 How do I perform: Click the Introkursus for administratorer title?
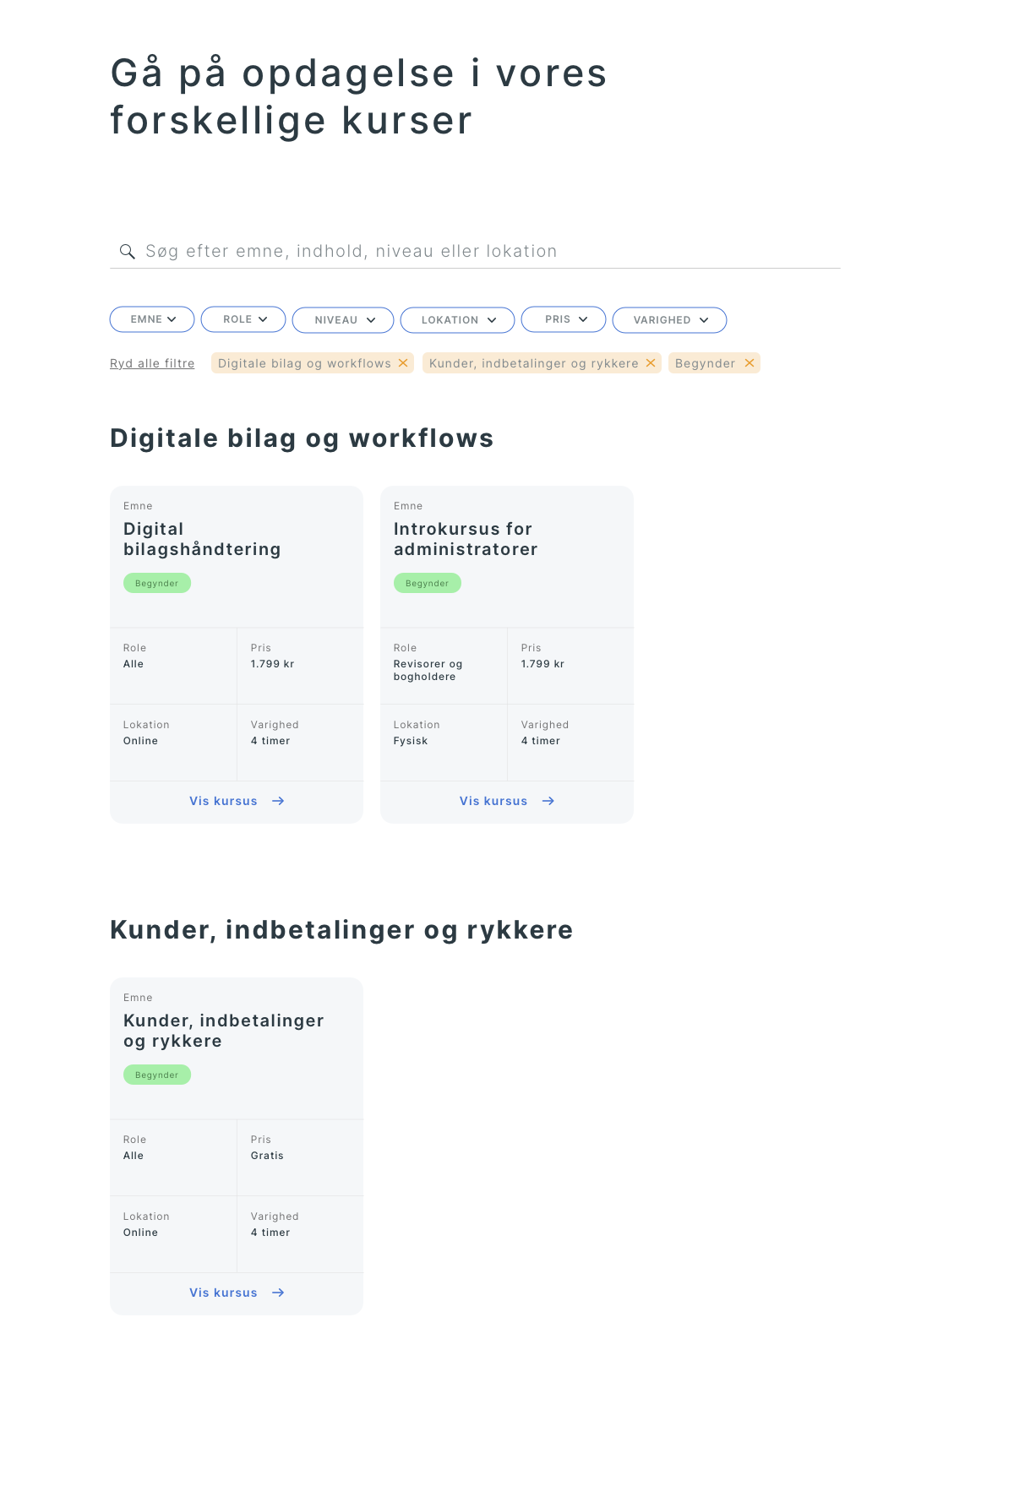466,539
